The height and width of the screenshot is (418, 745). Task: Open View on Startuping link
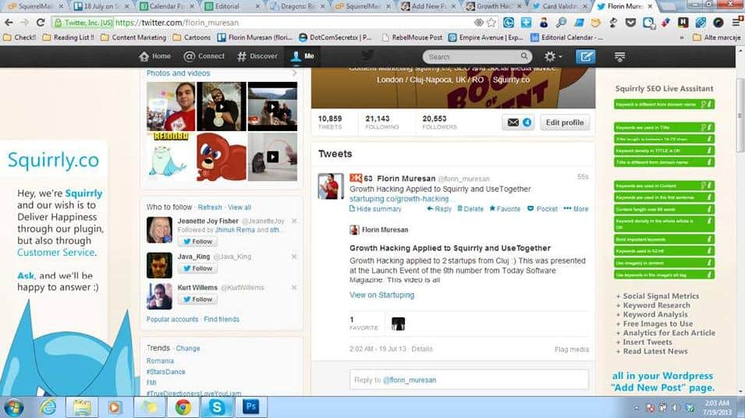click(382, 295)
